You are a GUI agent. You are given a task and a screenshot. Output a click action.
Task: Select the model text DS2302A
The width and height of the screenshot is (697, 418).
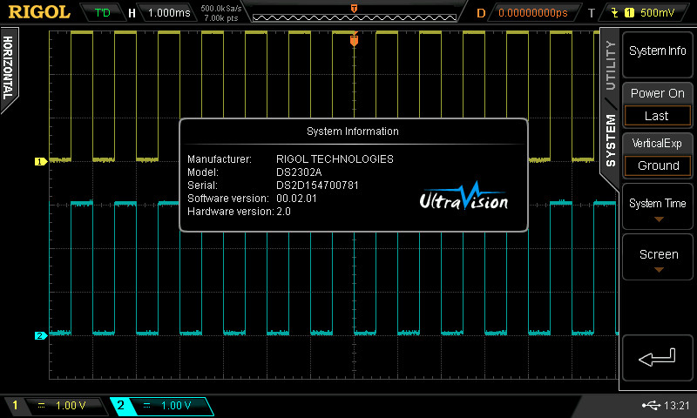[x=299, y=172]
